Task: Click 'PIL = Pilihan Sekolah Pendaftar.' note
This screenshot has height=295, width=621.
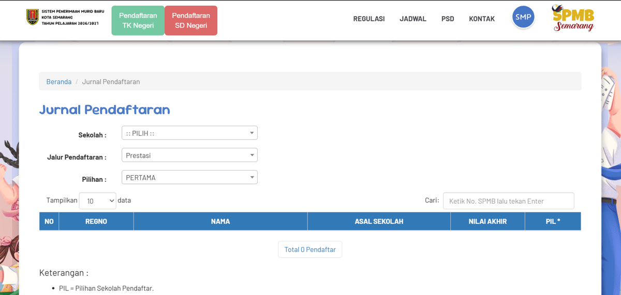Action: (106, 288)
